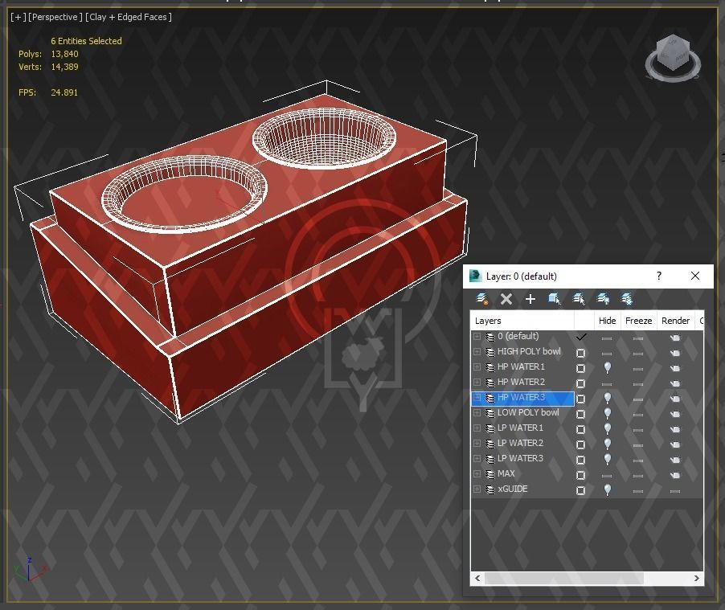Select highlighted objects and layers
The image size is (725, 610).
coord(555,299)
